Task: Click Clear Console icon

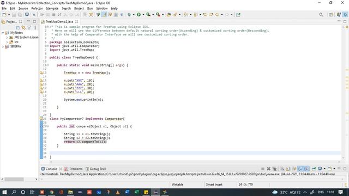Action: (x=282, y=169)
